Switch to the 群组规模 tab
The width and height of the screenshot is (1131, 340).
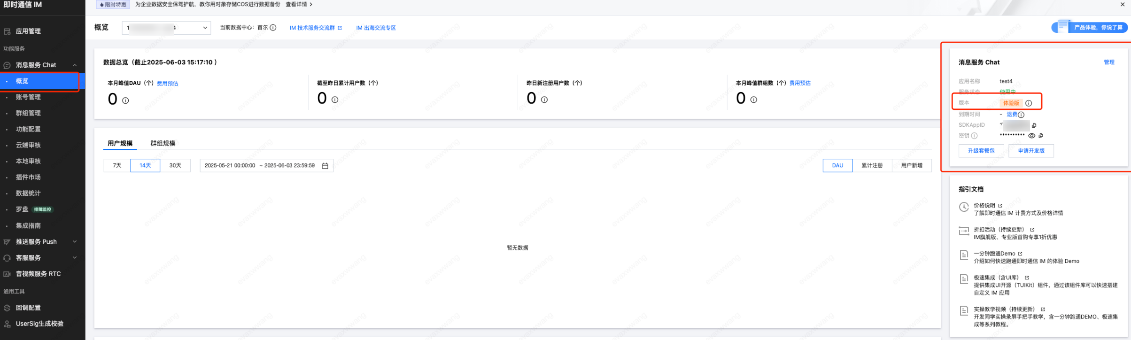(x=163, y=143)
